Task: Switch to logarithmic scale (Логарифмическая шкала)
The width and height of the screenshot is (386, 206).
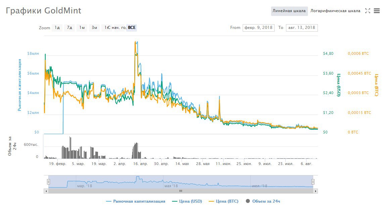Action: [335, 11]
